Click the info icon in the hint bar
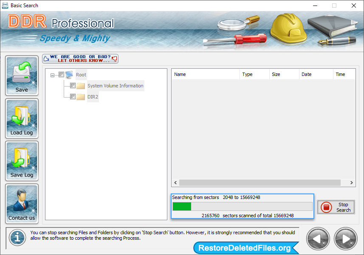The height and width of the screenshot is (255, 364). [17, 237]
